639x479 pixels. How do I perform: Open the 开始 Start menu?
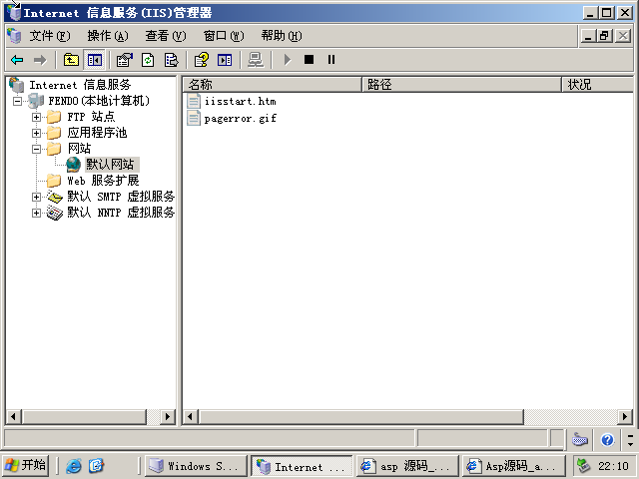click(x=25, y=465)
